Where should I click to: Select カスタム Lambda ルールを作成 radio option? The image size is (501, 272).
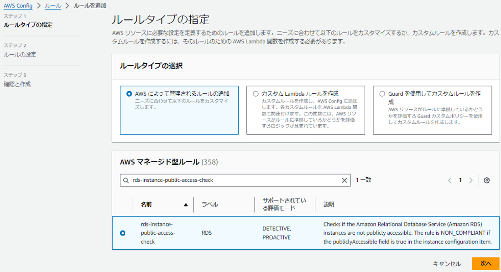tap(256, 94)
